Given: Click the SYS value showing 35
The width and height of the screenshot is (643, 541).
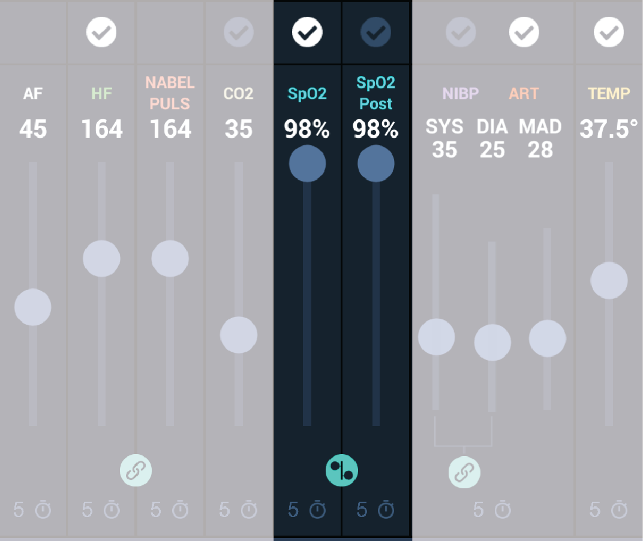Looking at the screenshot, I should pyautogui.click(x=445, y=150).
